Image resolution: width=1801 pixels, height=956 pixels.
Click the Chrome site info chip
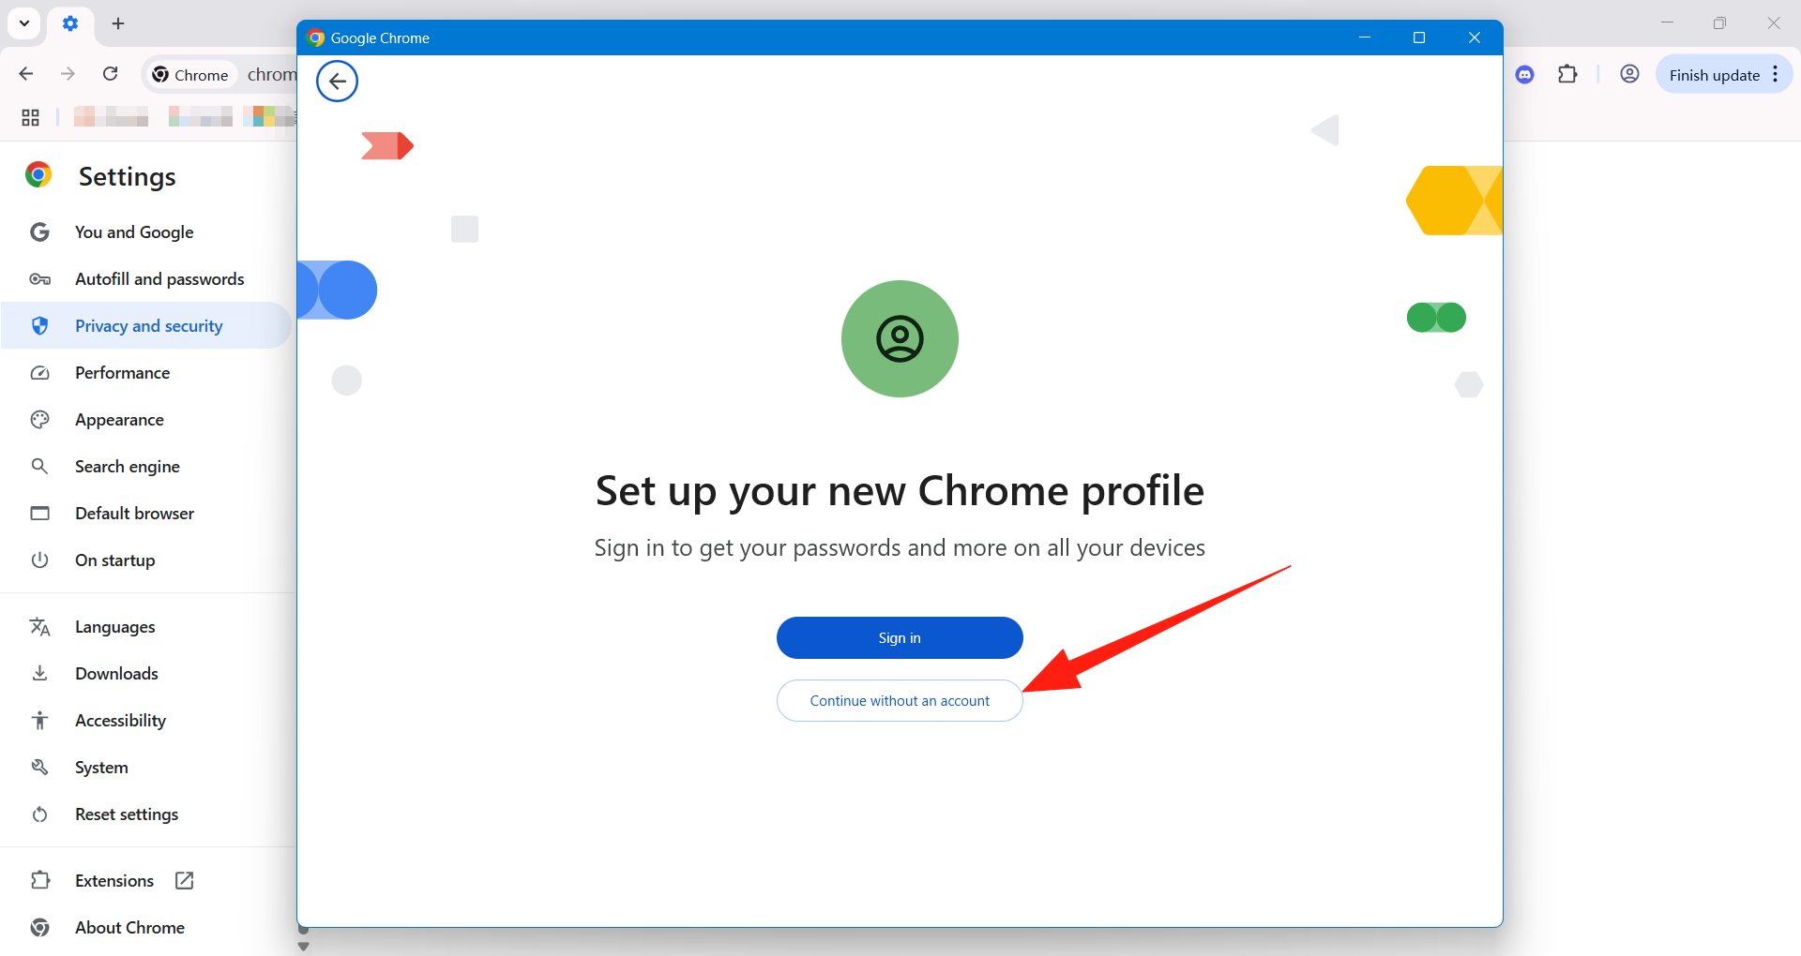tap(190, 75)
